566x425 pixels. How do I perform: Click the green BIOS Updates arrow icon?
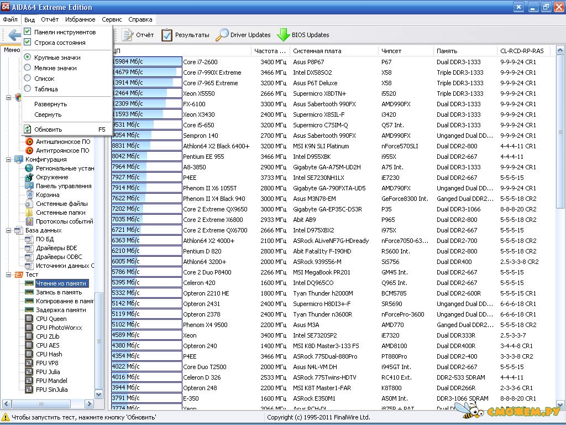point(284,35)
